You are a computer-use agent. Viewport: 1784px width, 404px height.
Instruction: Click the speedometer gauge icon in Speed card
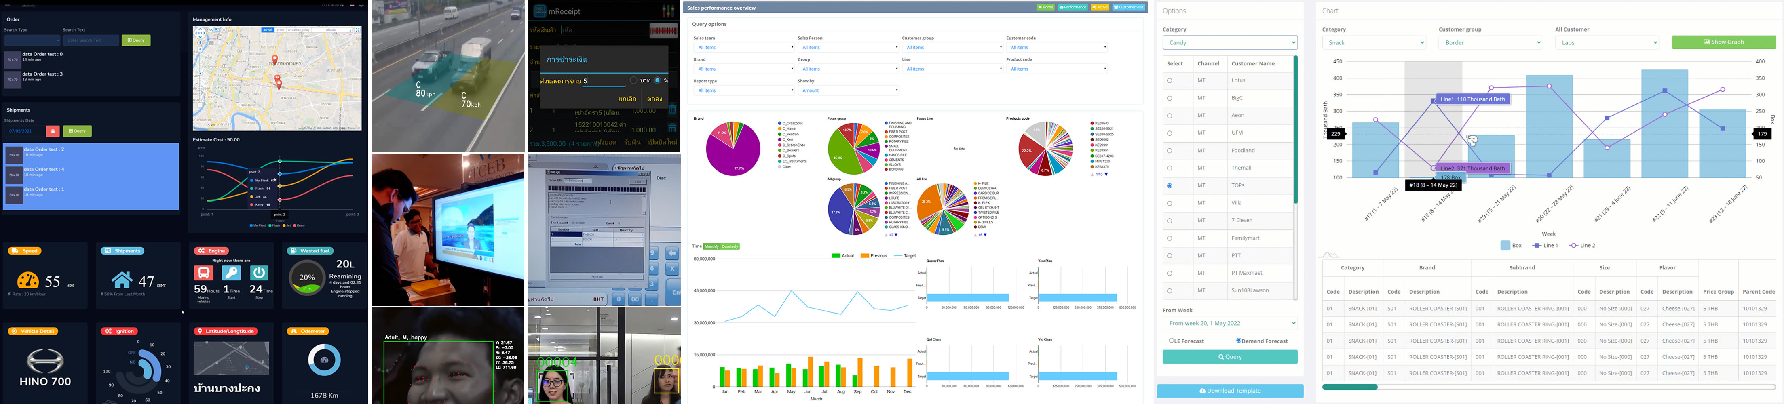(28, 280)
